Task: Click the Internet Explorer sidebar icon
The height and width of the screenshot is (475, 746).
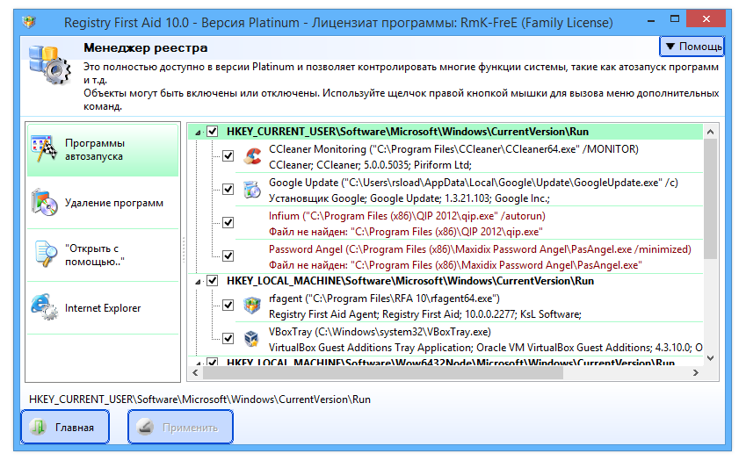Action: [x=44, y=307]
